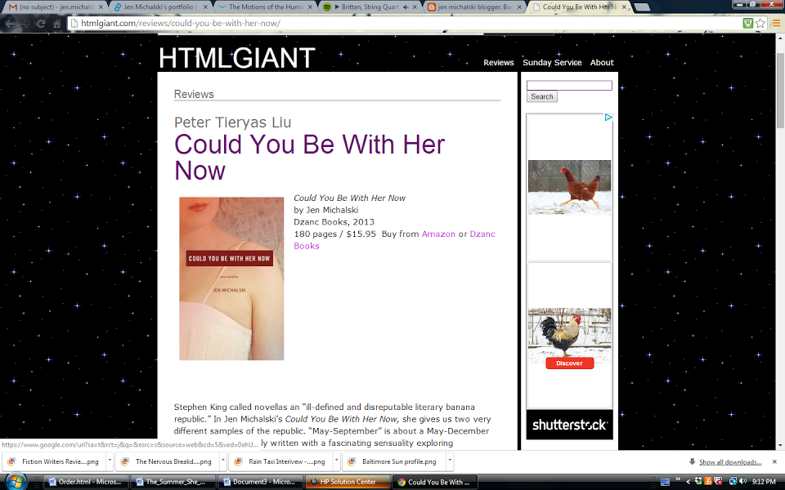Close the 'Britten, String Quart' tab
785x490 pixels.
415,7
